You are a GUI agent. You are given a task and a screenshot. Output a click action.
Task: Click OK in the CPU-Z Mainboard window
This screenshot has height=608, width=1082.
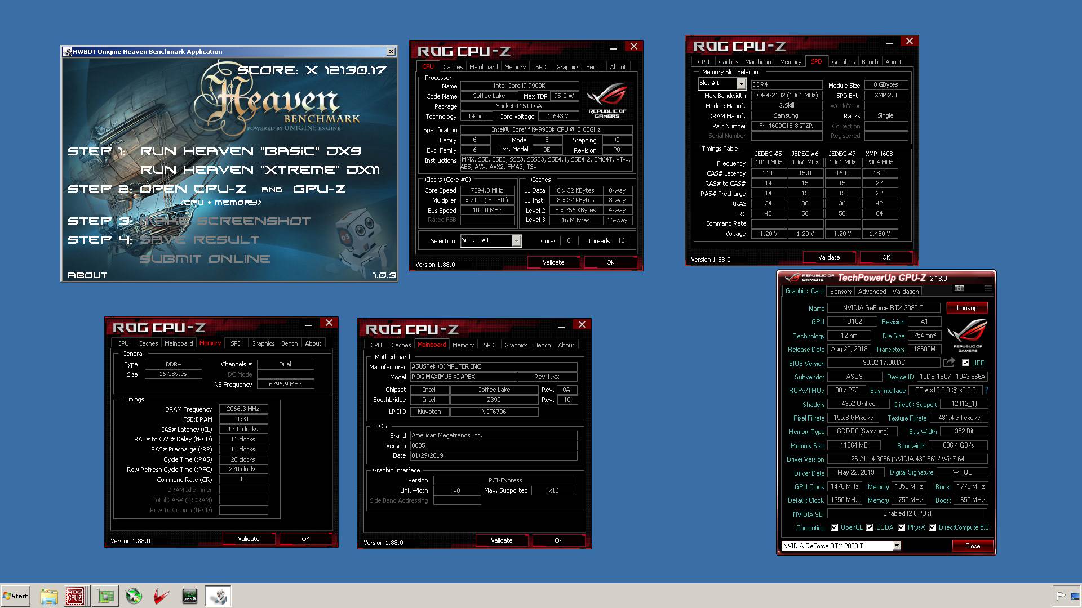pyautogui.click(x=558, y=540)
